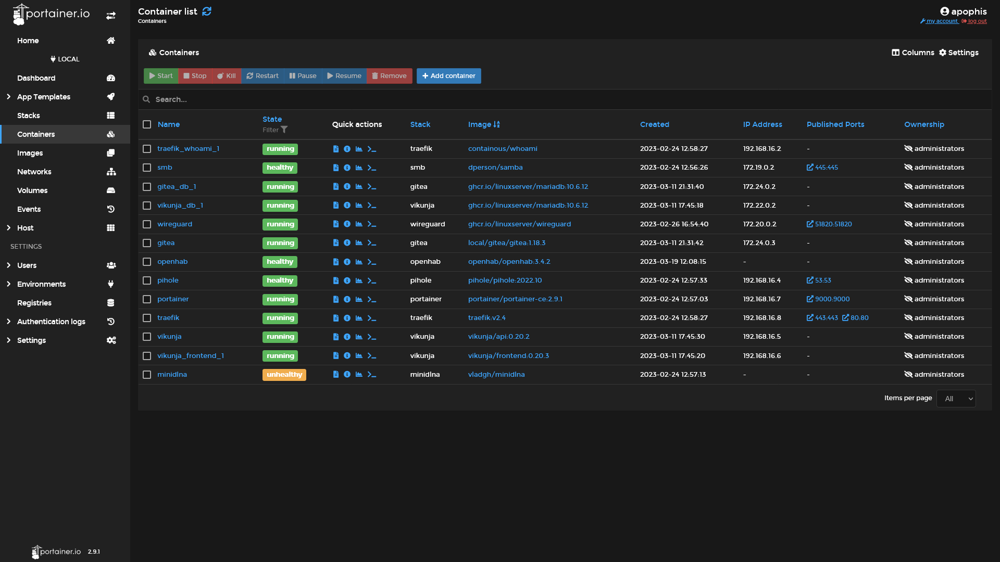Open exec console icon for vikunja_db_1

372,206
